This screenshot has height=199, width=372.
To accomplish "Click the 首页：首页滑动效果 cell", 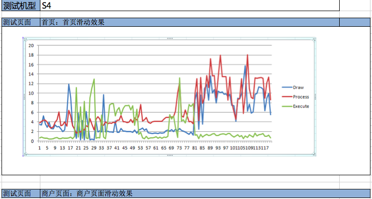I will tap(190, 22).
